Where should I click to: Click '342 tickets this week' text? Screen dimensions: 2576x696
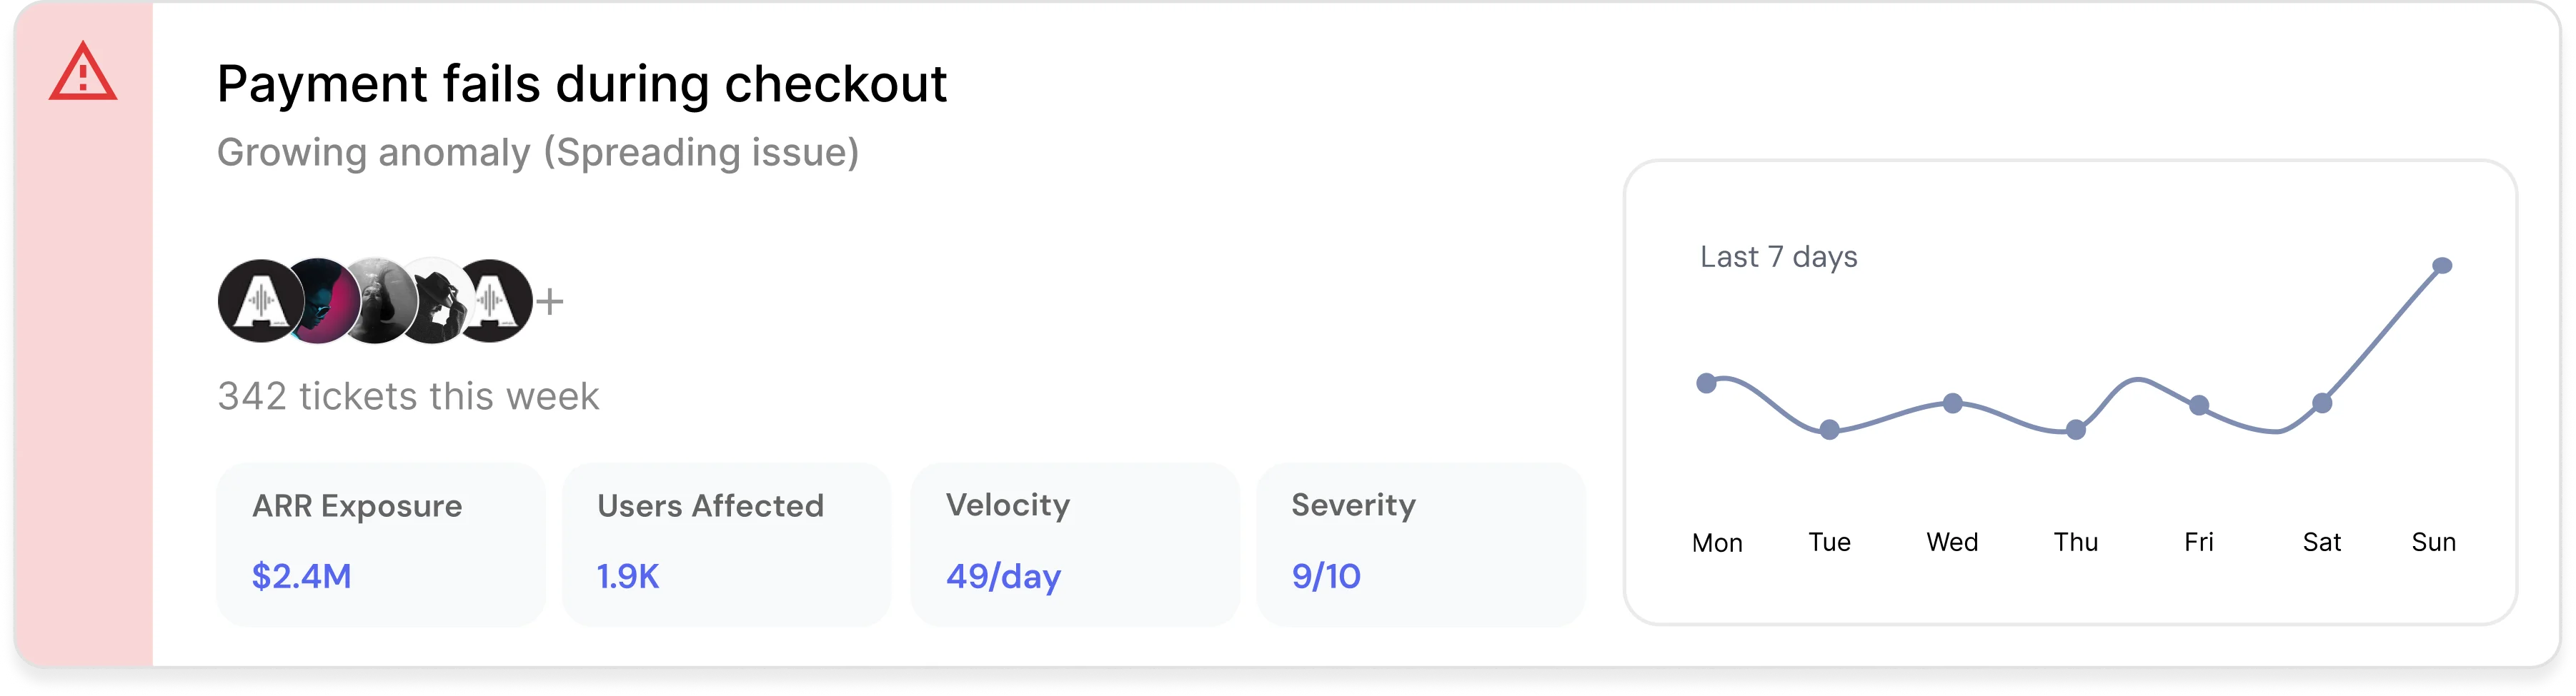pos(408,396)
